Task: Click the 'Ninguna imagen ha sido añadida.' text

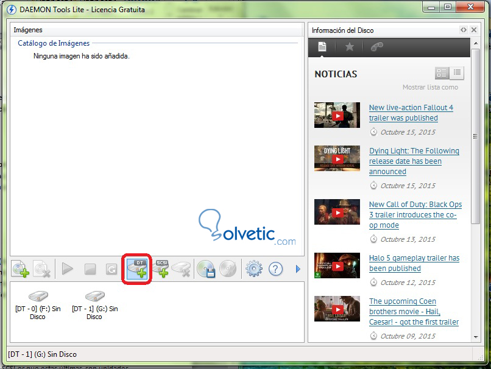Action: [x=82, y=56]
